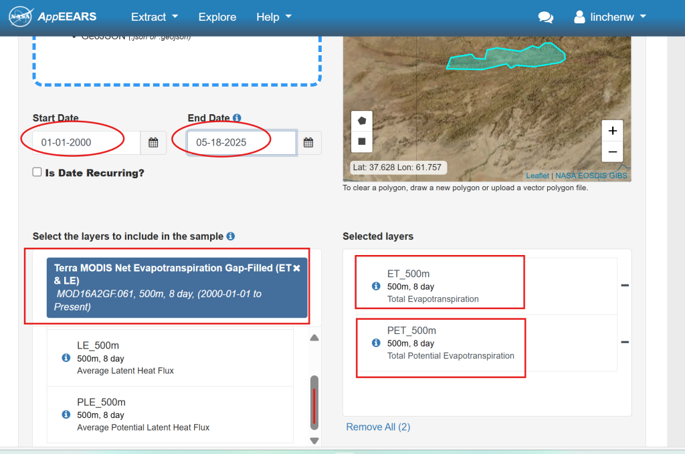Select the draw polygon map tool
Viewport: 685px width, 454px height.
click(362, 121)
